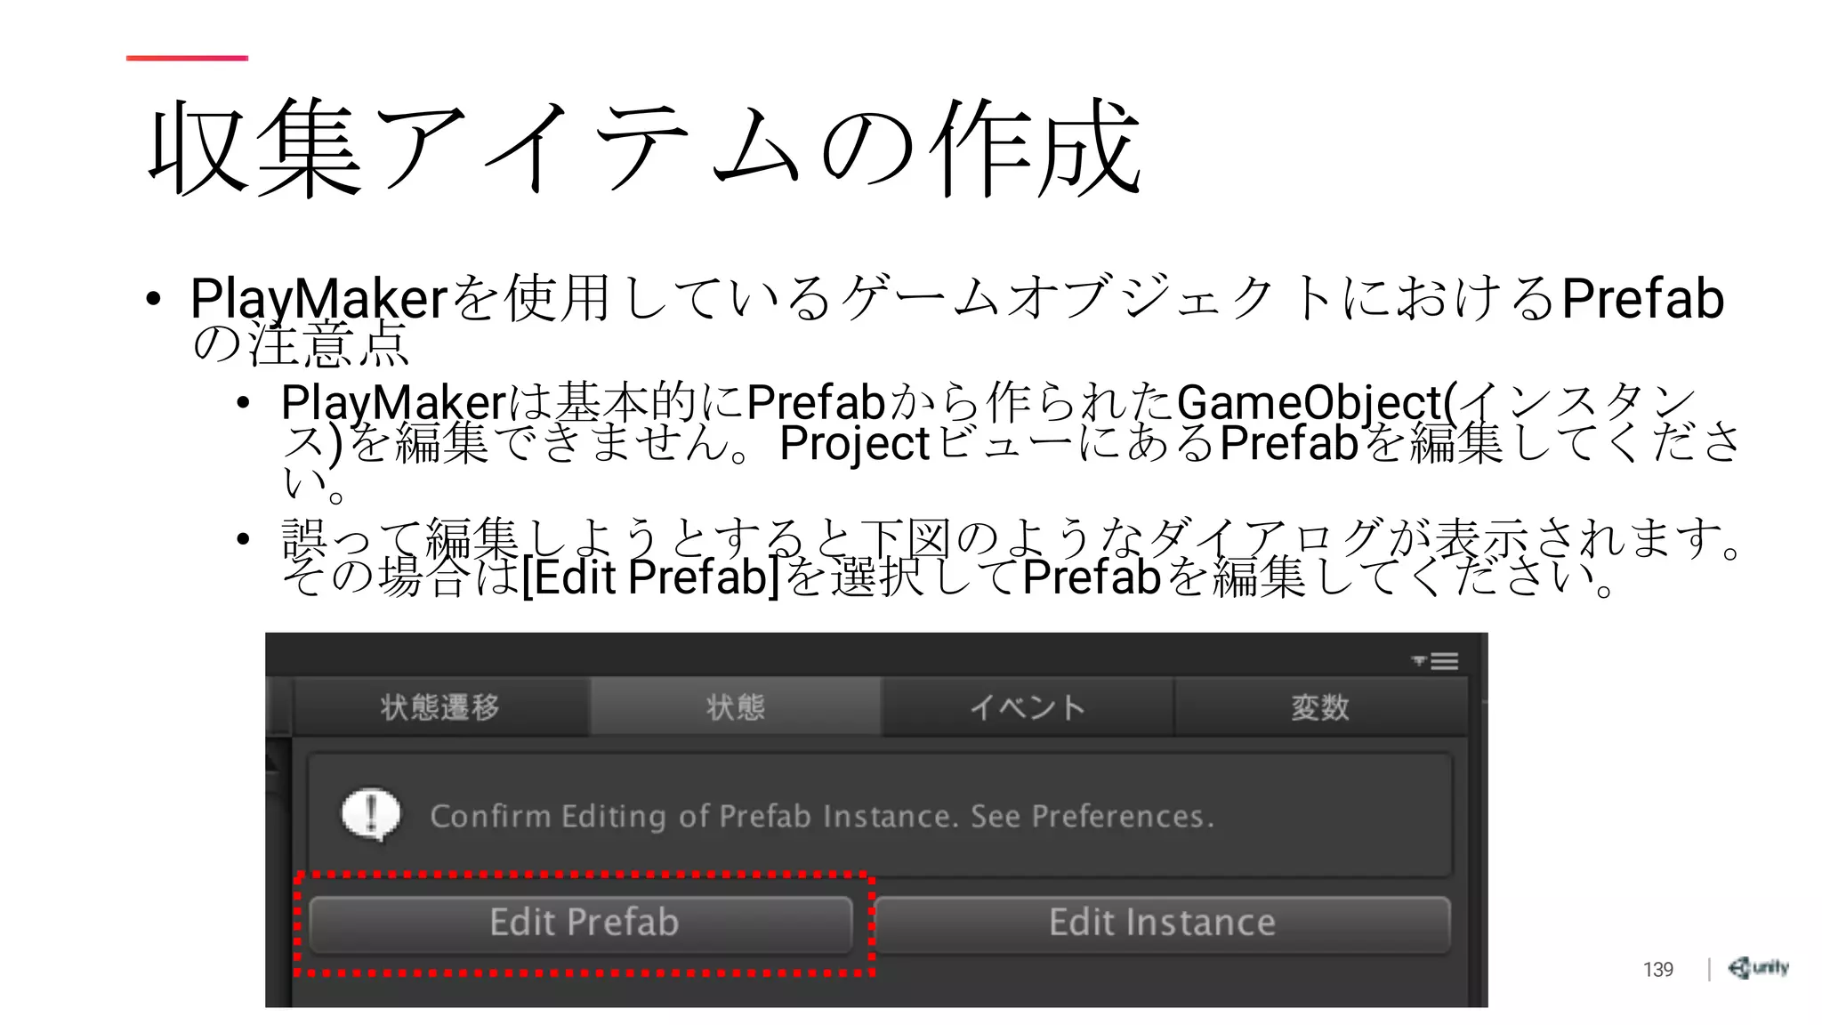The width and height of the screenshot is (1822, 1025).
Task: Click the [Edit Prefab] text in the bullet
Action: click(x=649, y=577)
